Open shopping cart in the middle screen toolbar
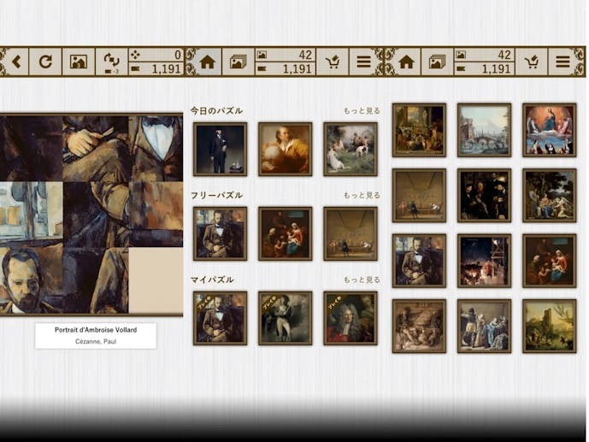This screenshot has height=442, width=589. pyautogui.click(x=332, y=62)
